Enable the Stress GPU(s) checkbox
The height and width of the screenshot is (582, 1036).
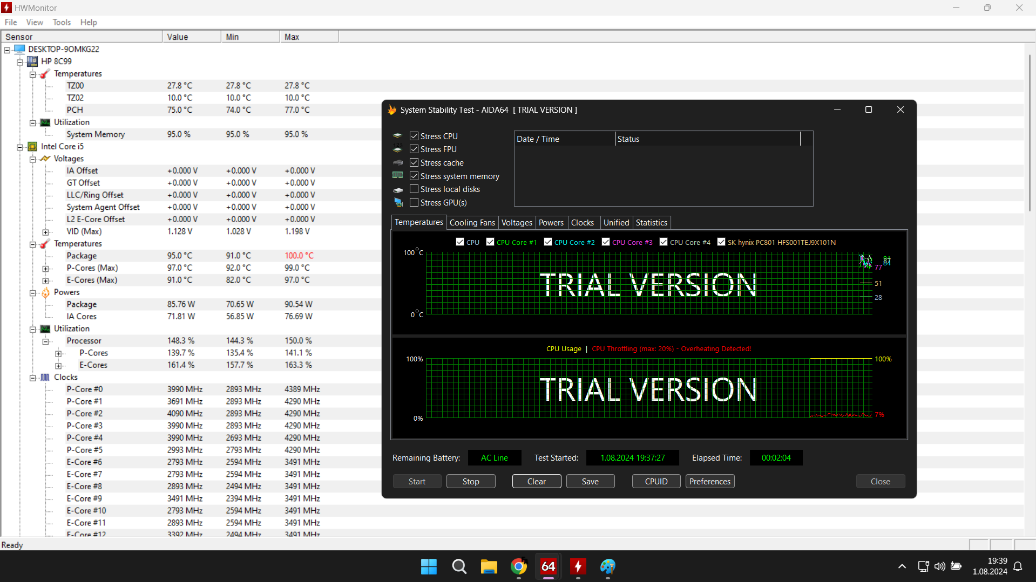tap(414, 203)
